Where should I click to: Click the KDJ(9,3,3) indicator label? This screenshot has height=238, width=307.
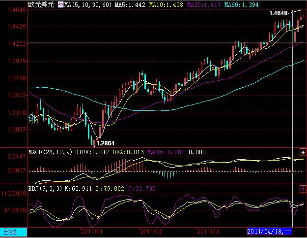click(x=45, y=189)
